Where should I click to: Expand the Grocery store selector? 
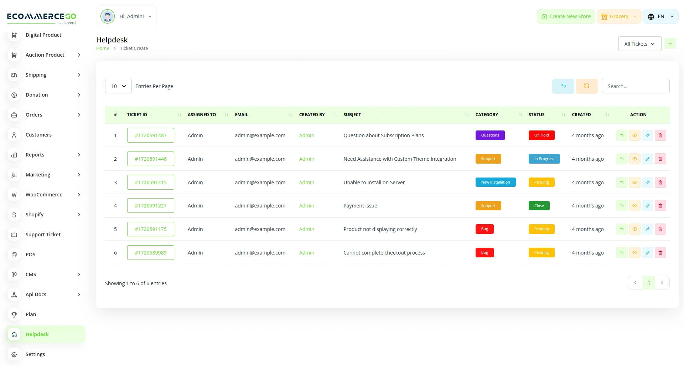click(x=619, y=16)
